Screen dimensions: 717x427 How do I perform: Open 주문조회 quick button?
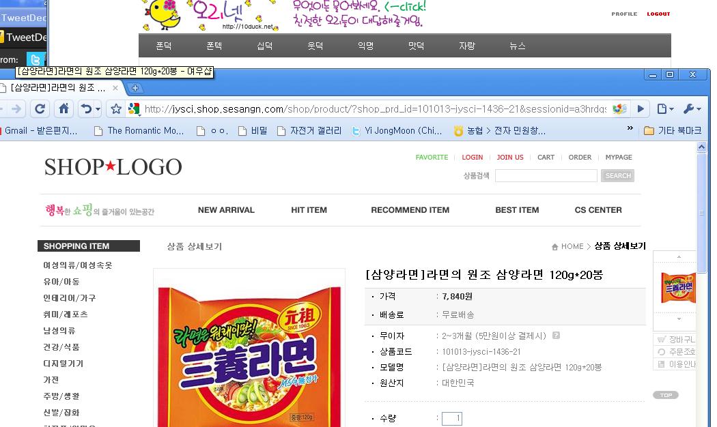[676, 352]
